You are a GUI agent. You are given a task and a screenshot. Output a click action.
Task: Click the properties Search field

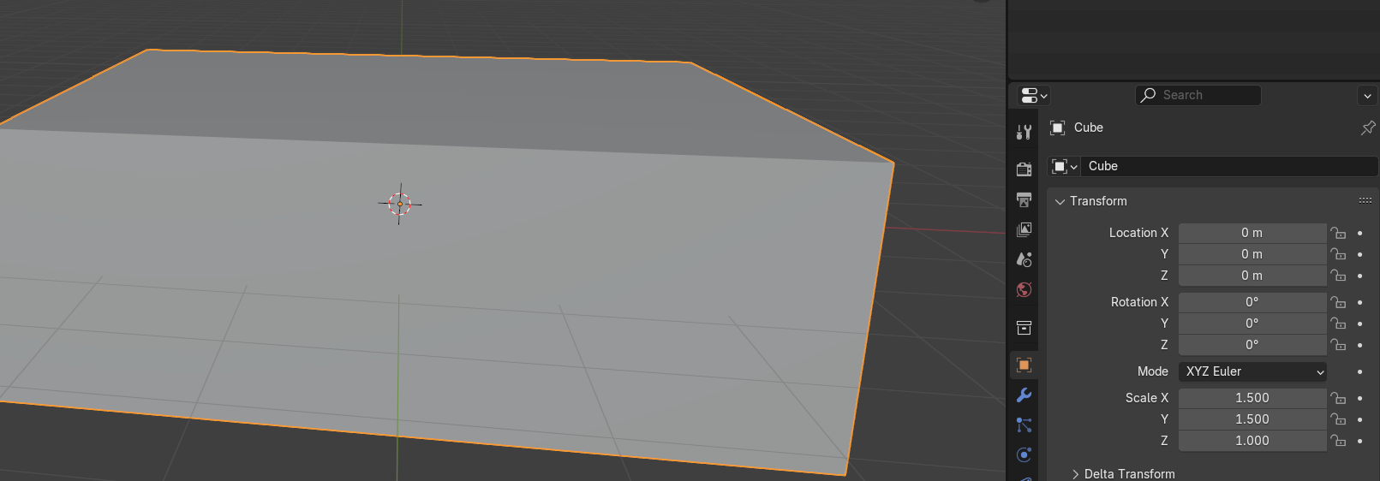click(x=1198, y=95)
